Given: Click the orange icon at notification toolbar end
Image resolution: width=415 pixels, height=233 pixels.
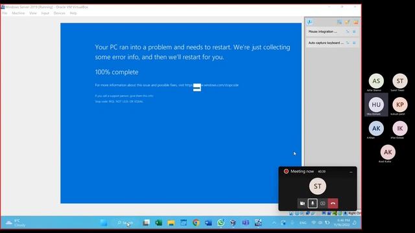Looking at the screenshot, I should point(356,22).
